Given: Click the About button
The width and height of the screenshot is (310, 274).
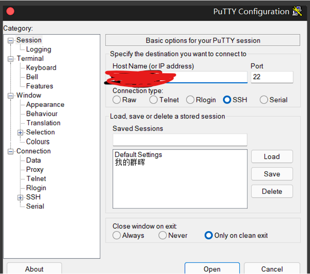Looking at the screenshot, I should (x=34, y=269).
